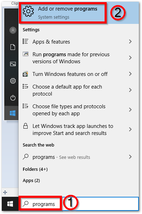Click the move cross icon at lower left
This screenshot has width=142, height=214.
point(5,193)
